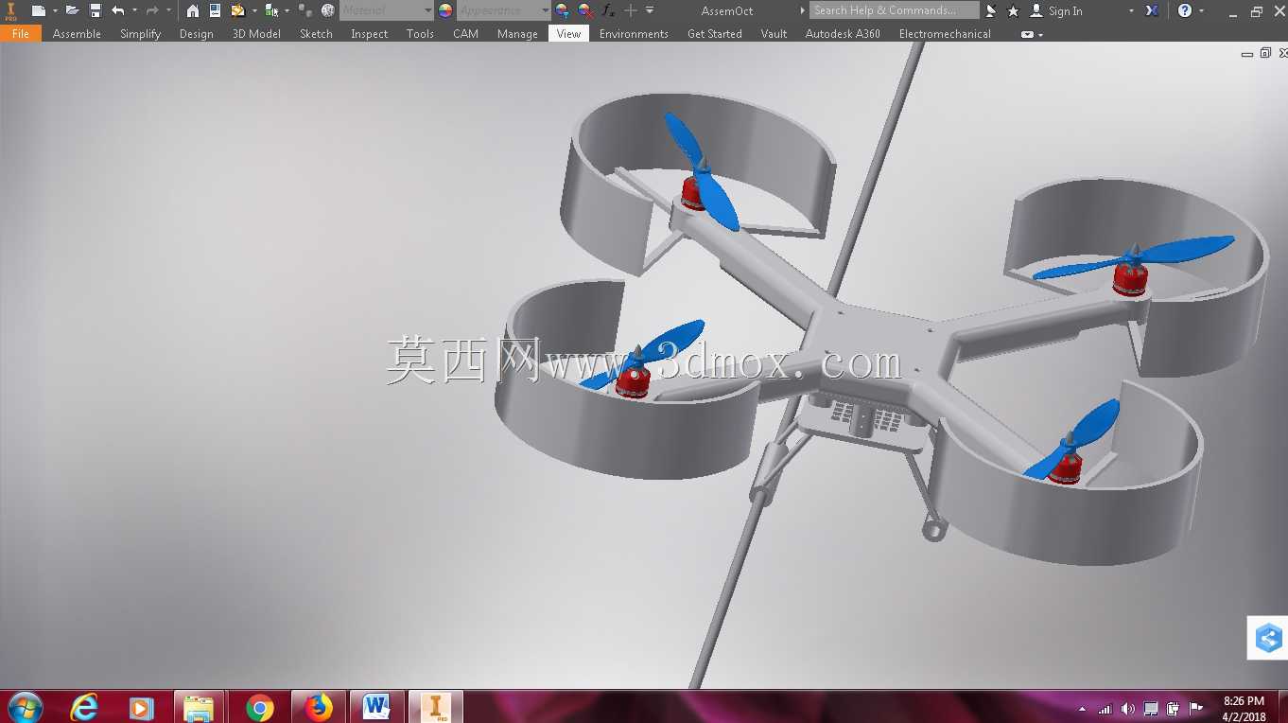The height and width of the screenshot is (723, 1288).
Task: Save the assembly with the Save icon
Action: [x=96, y=10]
